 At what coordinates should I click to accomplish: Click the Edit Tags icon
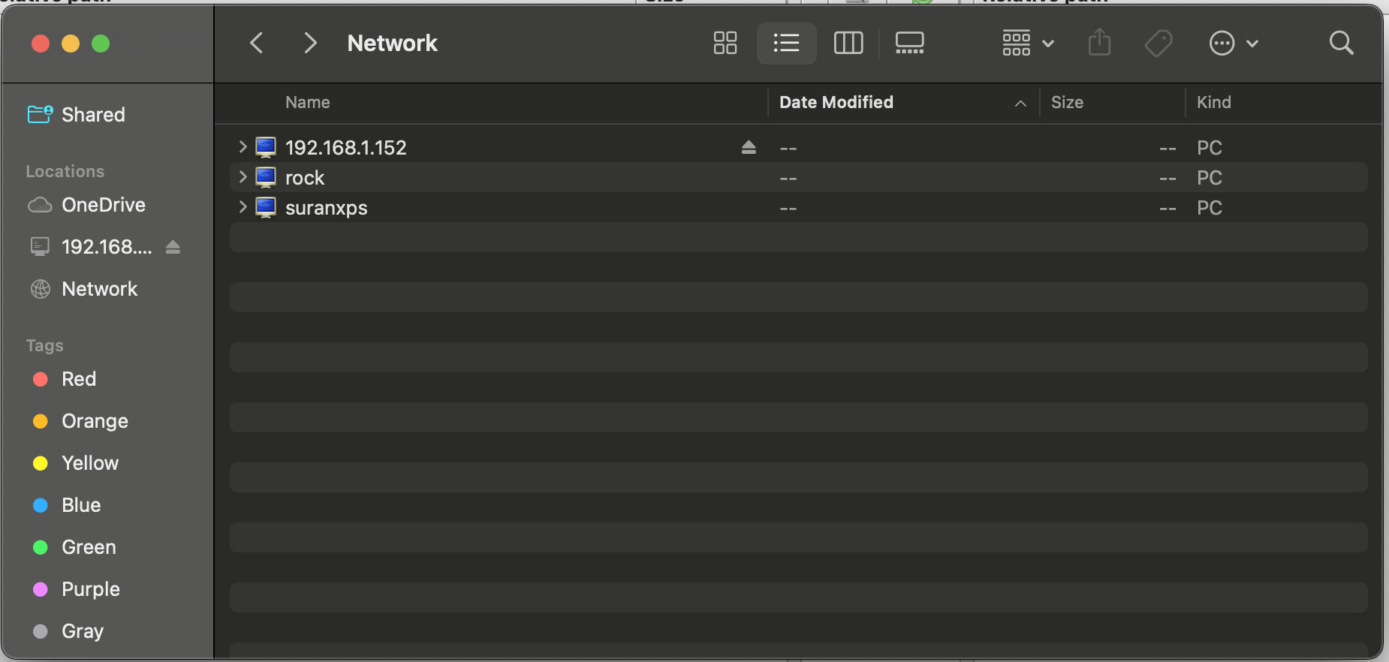pyautogui.click(x=1159, y=43)
